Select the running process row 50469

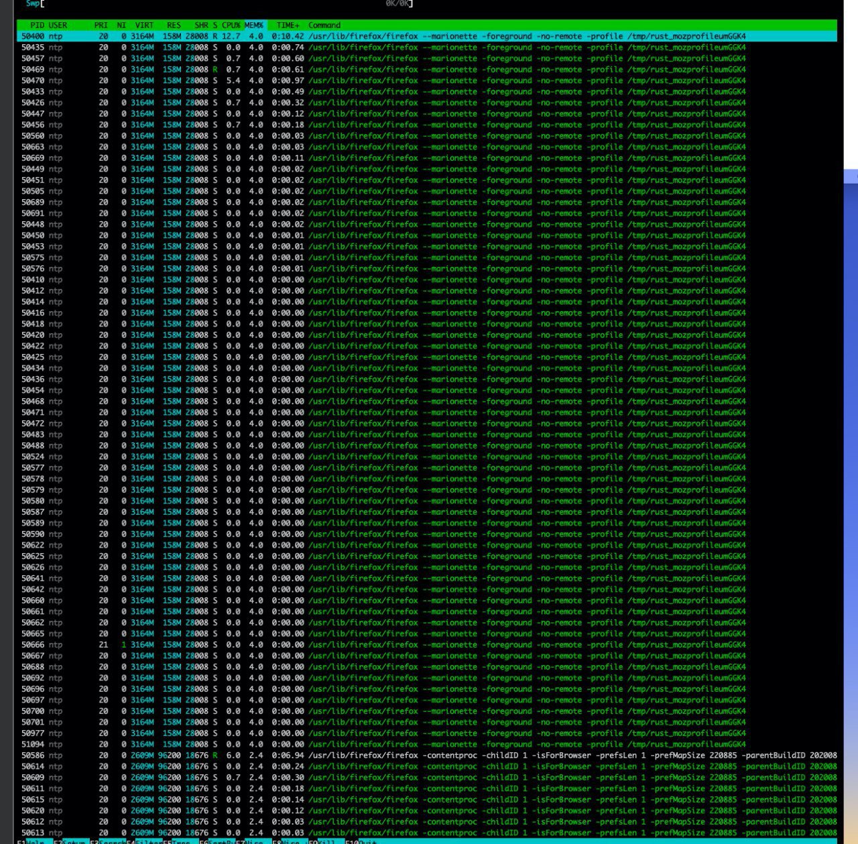(427, 70)
